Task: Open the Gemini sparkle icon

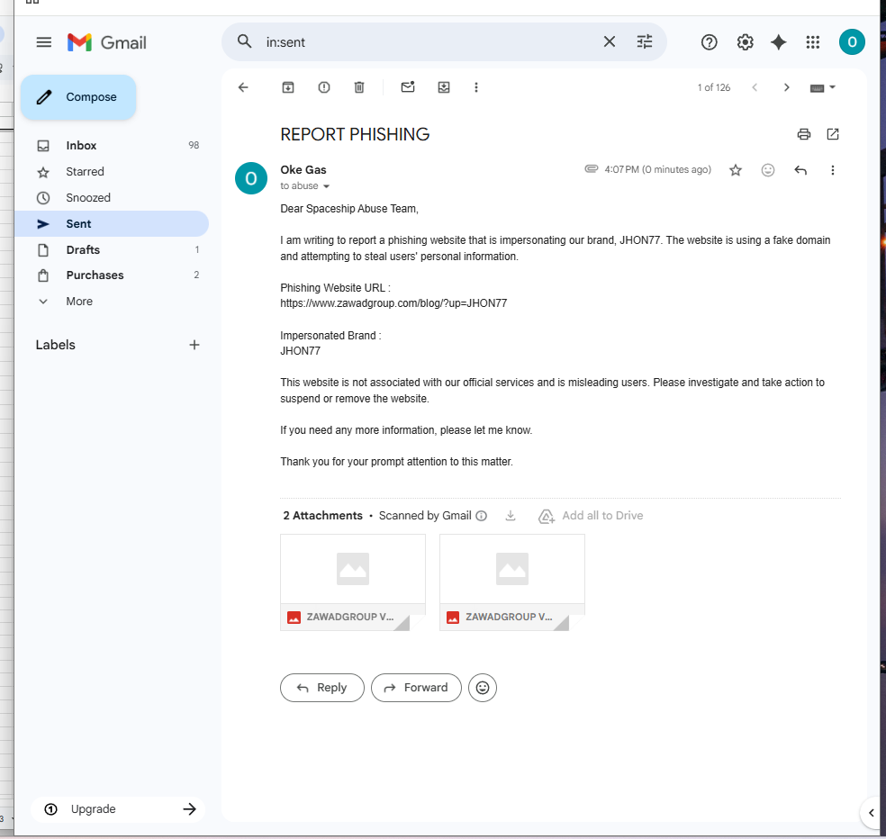Action: (779, 42)
